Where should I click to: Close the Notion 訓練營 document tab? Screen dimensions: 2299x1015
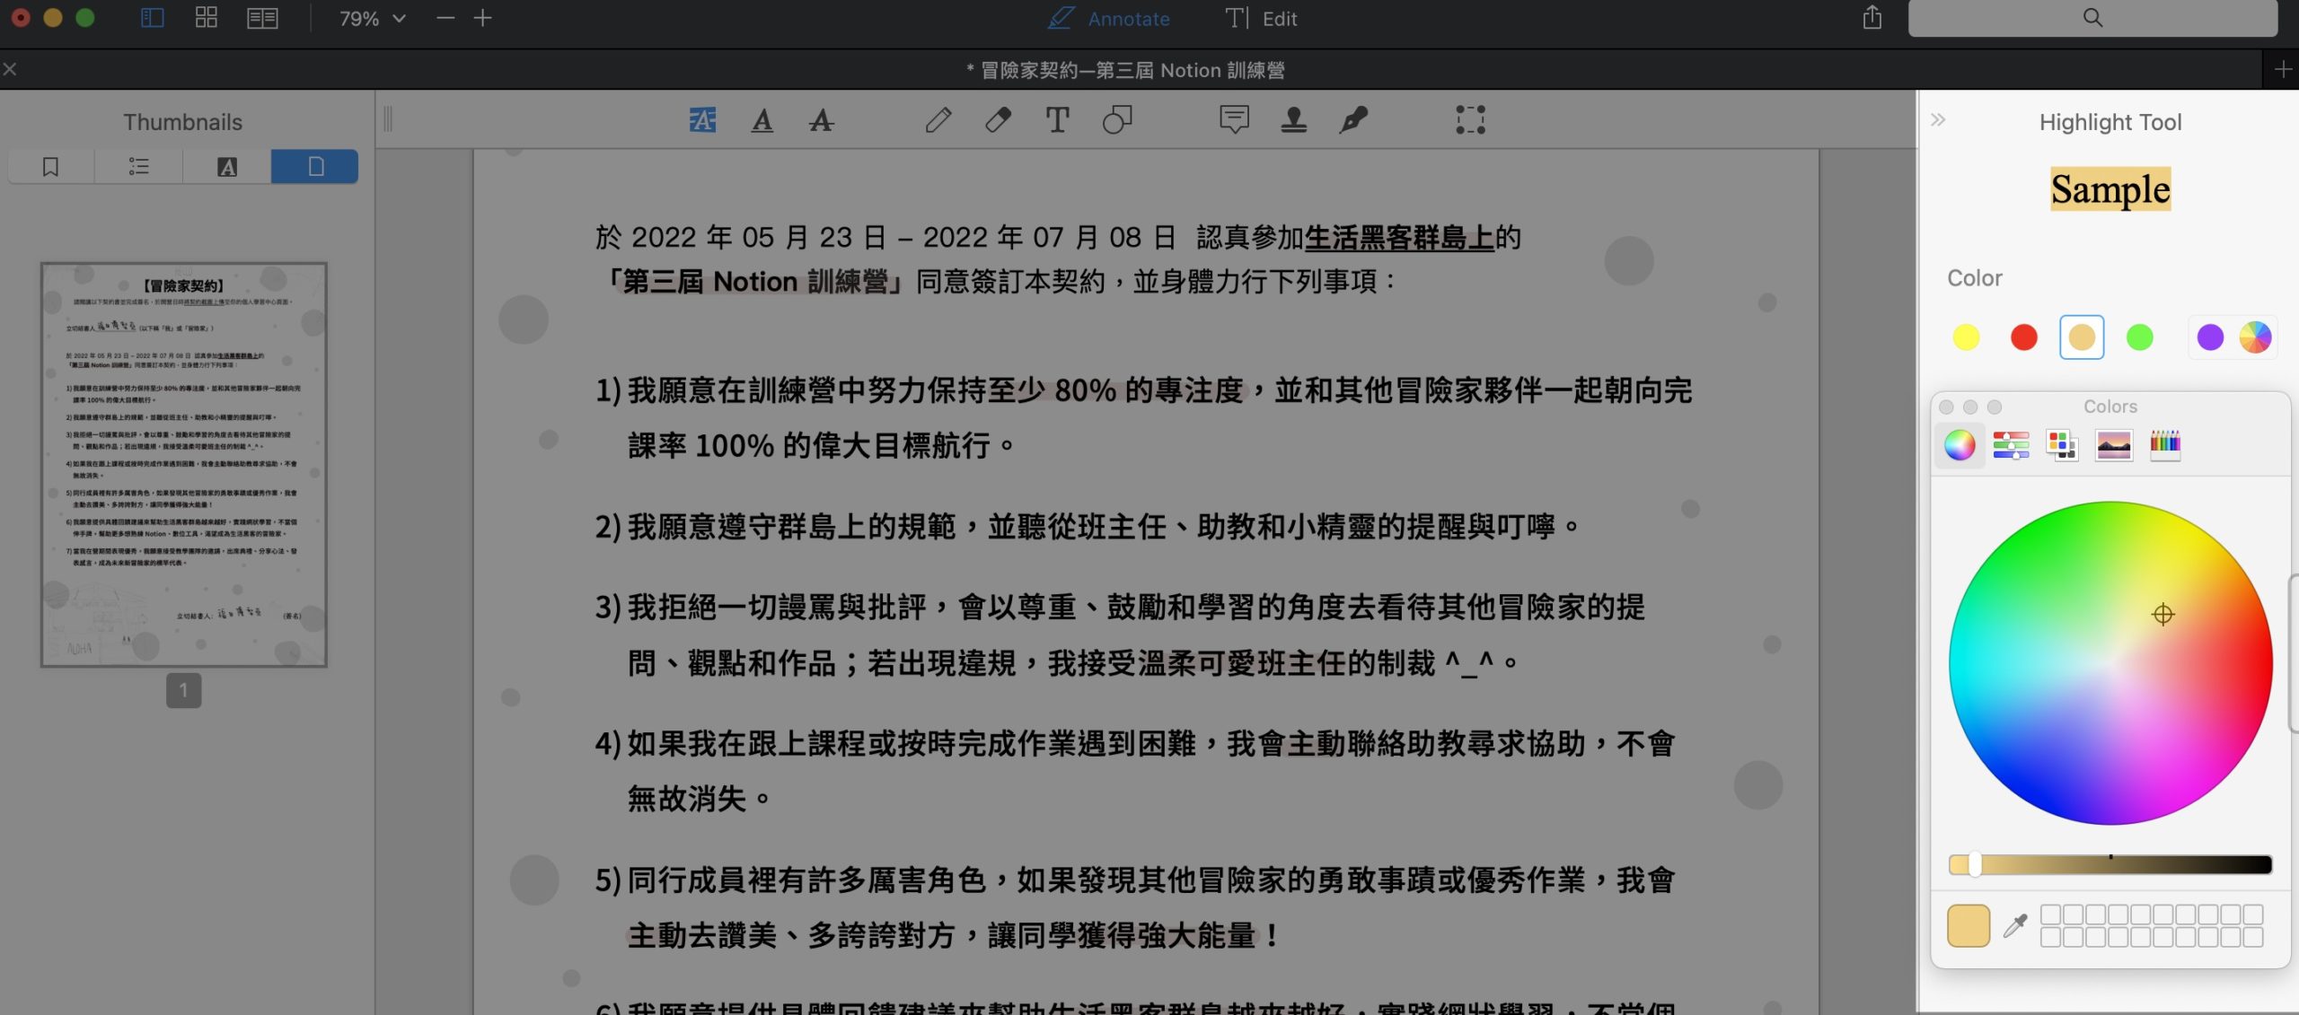(10, 69)
